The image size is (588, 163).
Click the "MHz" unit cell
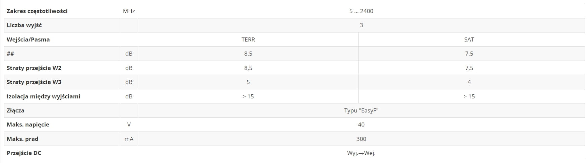pyautogui.click(x=129, y=11)
